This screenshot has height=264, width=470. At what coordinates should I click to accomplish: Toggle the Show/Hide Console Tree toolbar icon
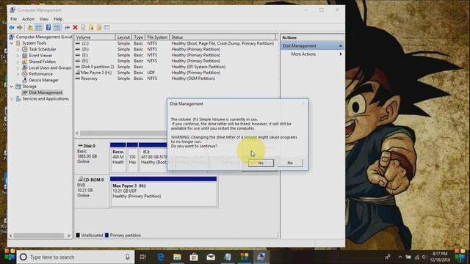(x=38, y=28)
